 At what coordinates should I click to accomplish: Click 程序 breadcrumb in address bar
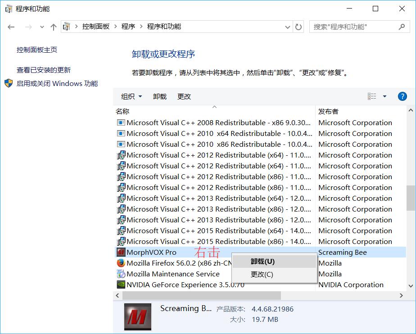(128, 27)
